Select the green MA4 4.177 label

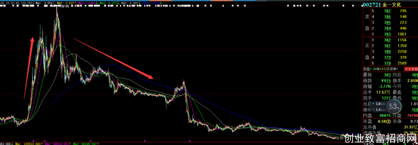pyautogui.click(x=108, y=3)
